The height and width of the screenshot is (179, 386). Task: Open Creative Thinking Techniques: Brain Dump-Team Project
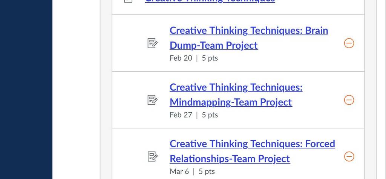coord(249,38)
